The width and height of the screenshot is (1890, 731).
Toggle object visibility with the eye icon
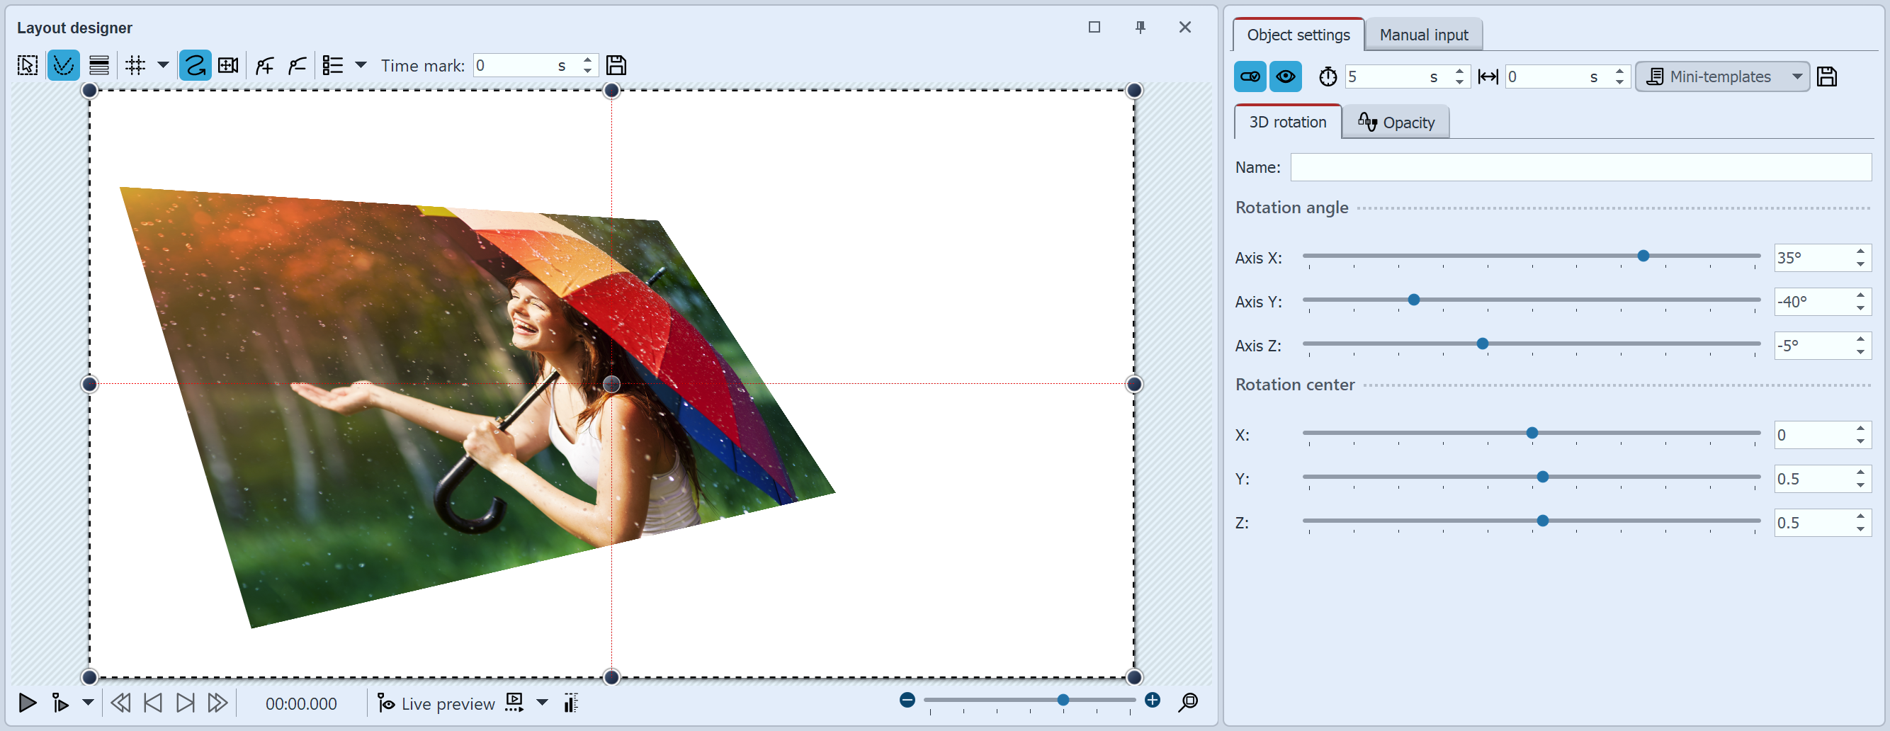coord(1286,76)
